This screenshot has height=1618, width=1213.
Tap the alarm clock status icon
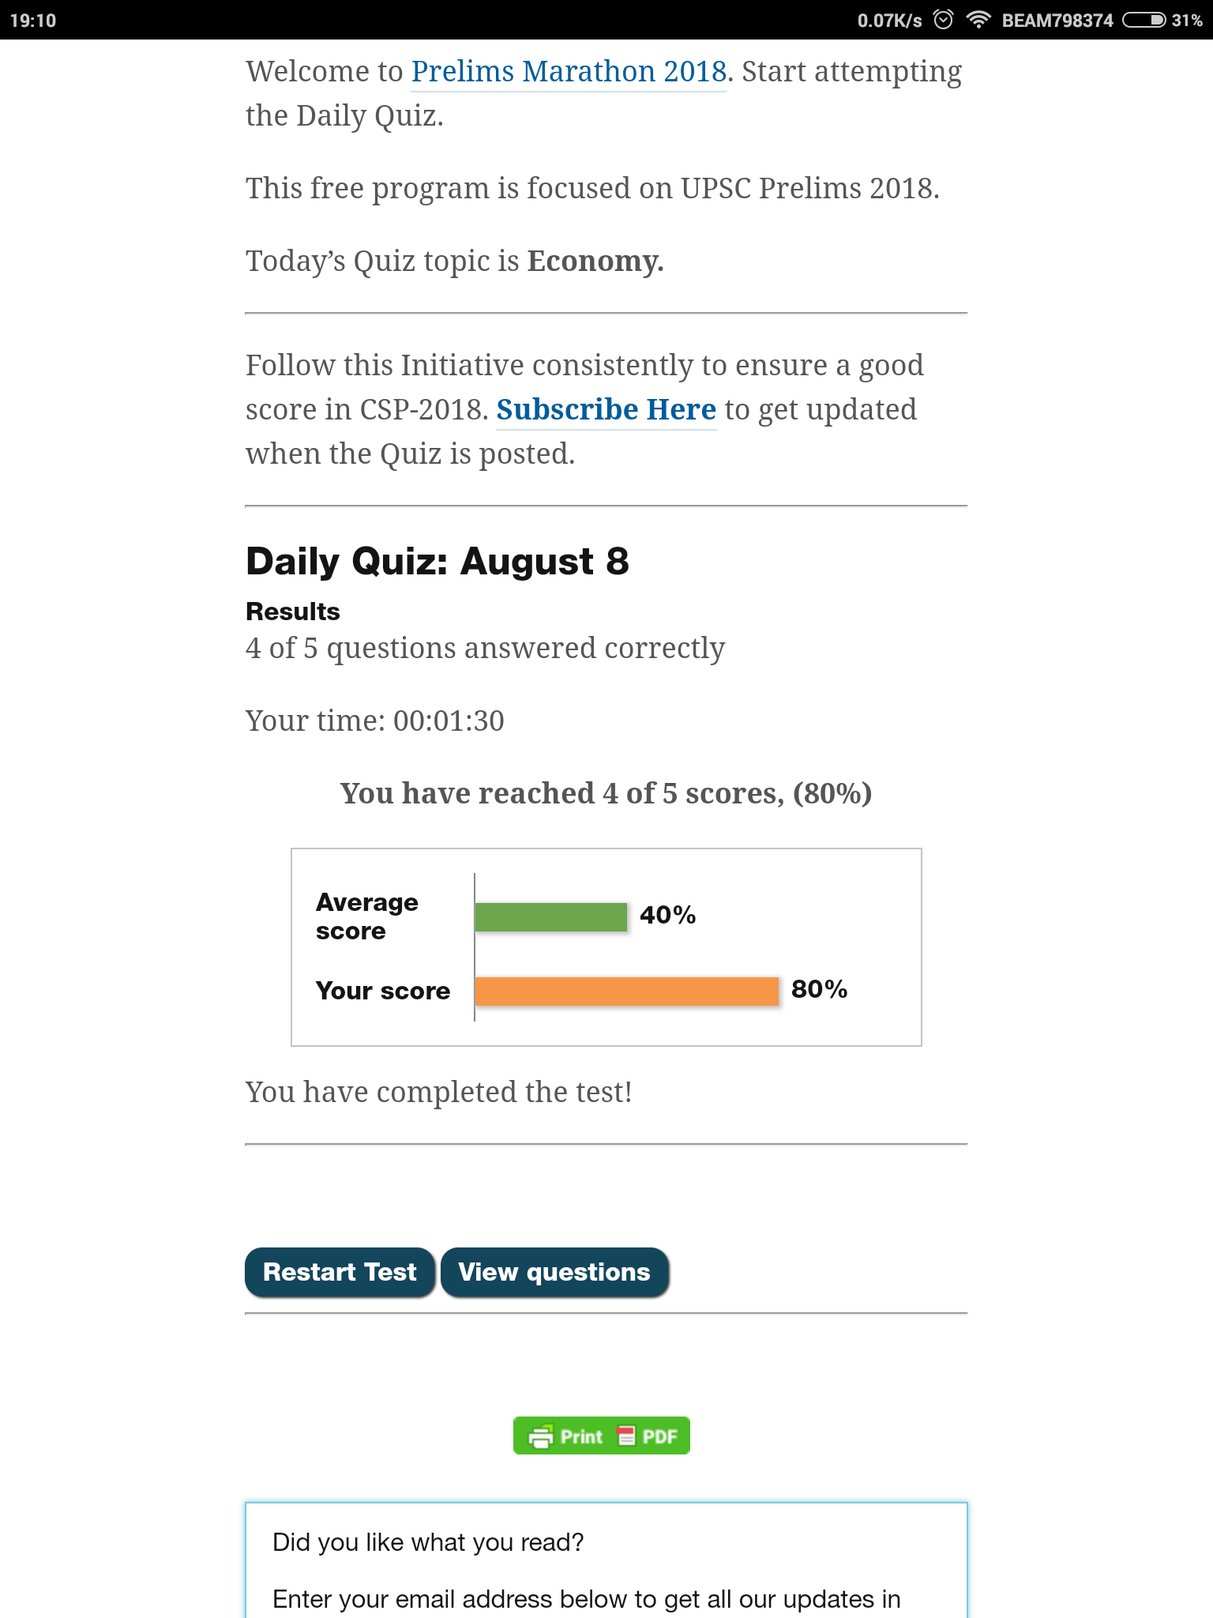click(943, 20)
